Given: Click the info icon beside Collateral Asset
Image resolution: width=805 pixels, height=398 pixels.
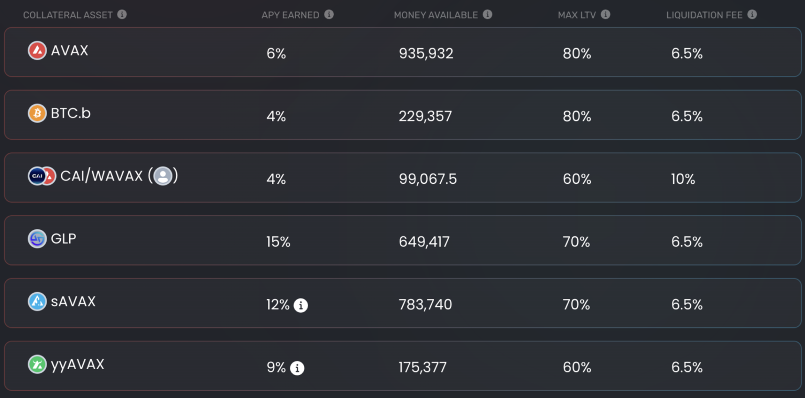Looking at the screenshot, I should (122, 15).
